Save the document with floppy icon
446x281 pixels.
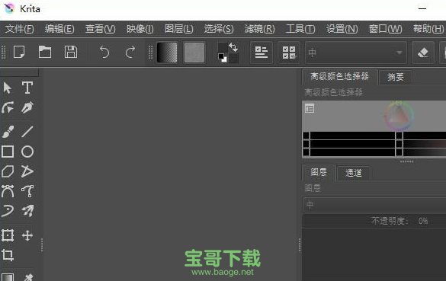[71, 52]
